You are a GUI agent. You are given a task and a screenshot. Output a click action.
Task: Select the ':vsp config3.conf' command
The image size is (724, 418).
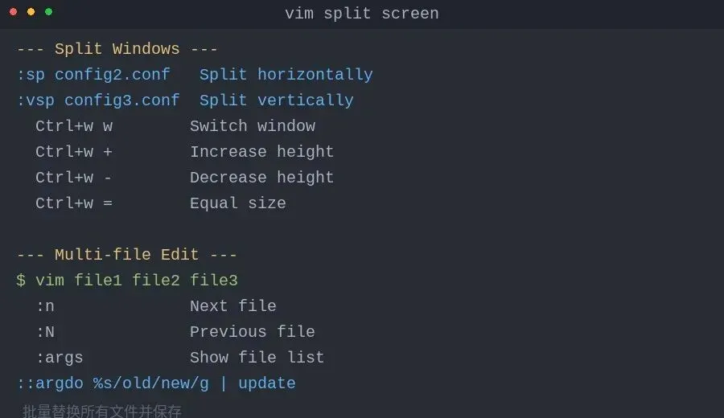[x=98, y=100]
